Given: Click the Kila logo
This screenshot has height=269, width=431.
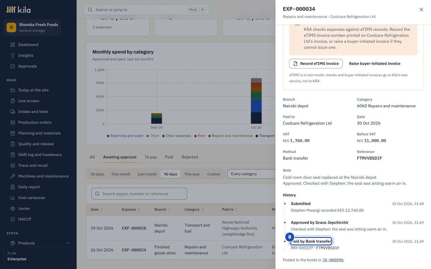Looking at the screenshot, I should (19, 10).
